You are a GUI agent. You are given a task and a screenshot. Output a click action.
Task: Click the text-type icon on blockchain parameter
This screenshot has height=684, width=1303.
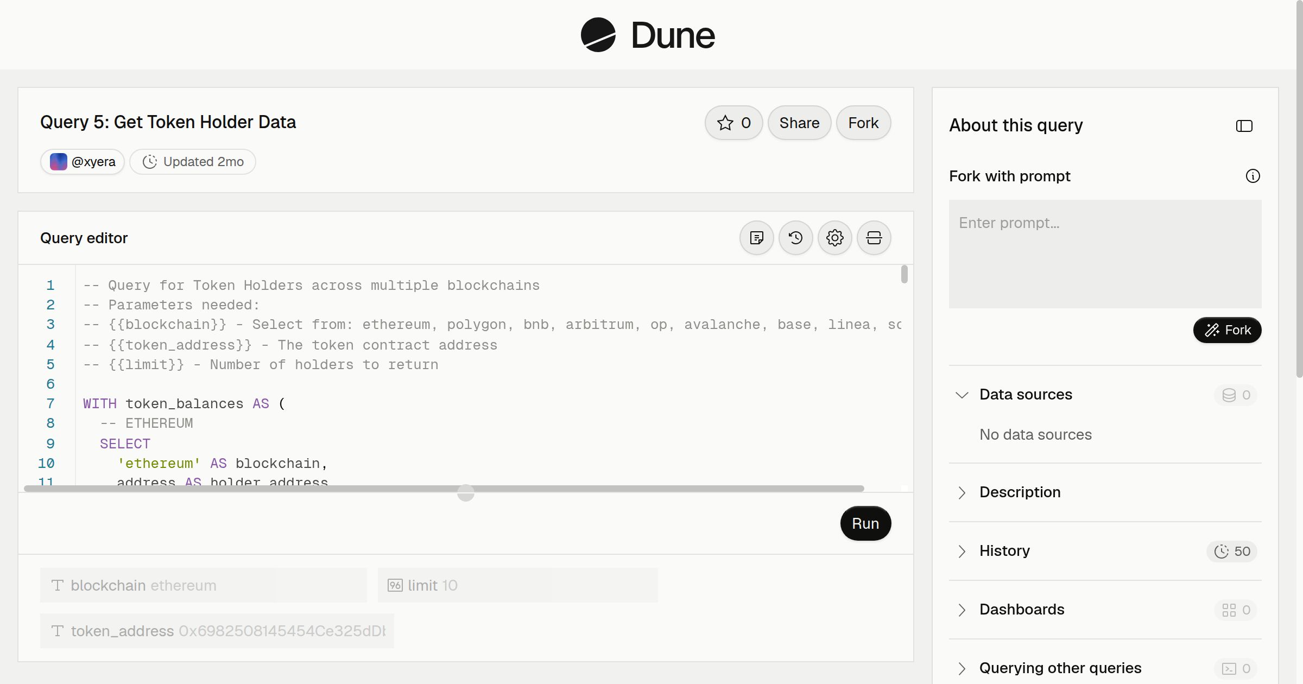point(58,585)
